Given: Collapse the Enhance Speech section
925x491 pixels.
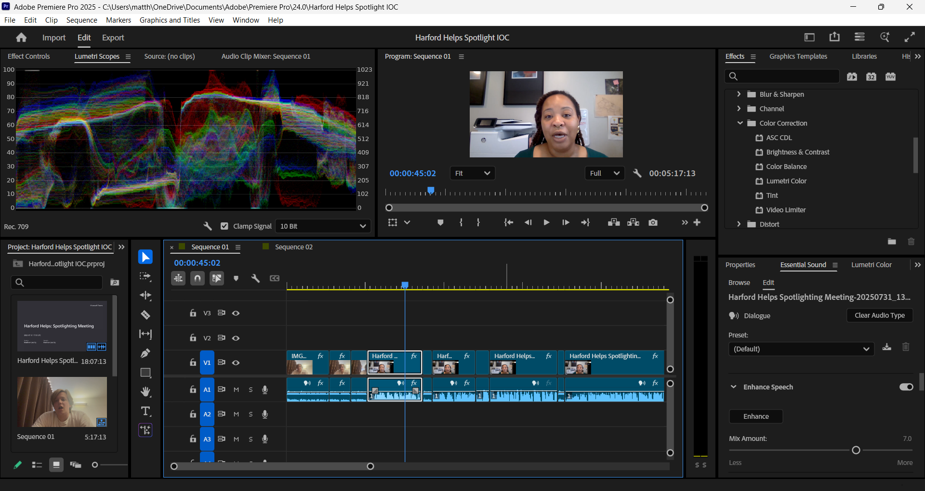Looking at the screenshot, I should [x=733, y=387].
